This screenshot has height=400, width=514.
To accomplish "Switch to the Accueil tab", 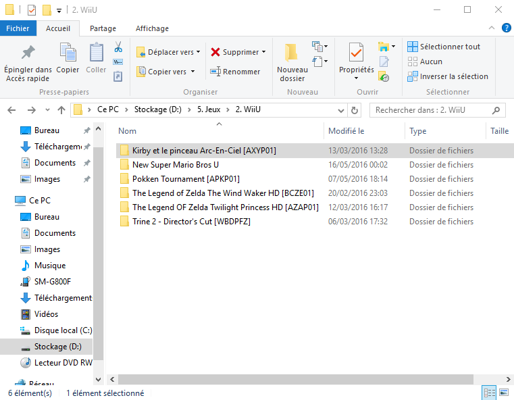I will 57,28.
